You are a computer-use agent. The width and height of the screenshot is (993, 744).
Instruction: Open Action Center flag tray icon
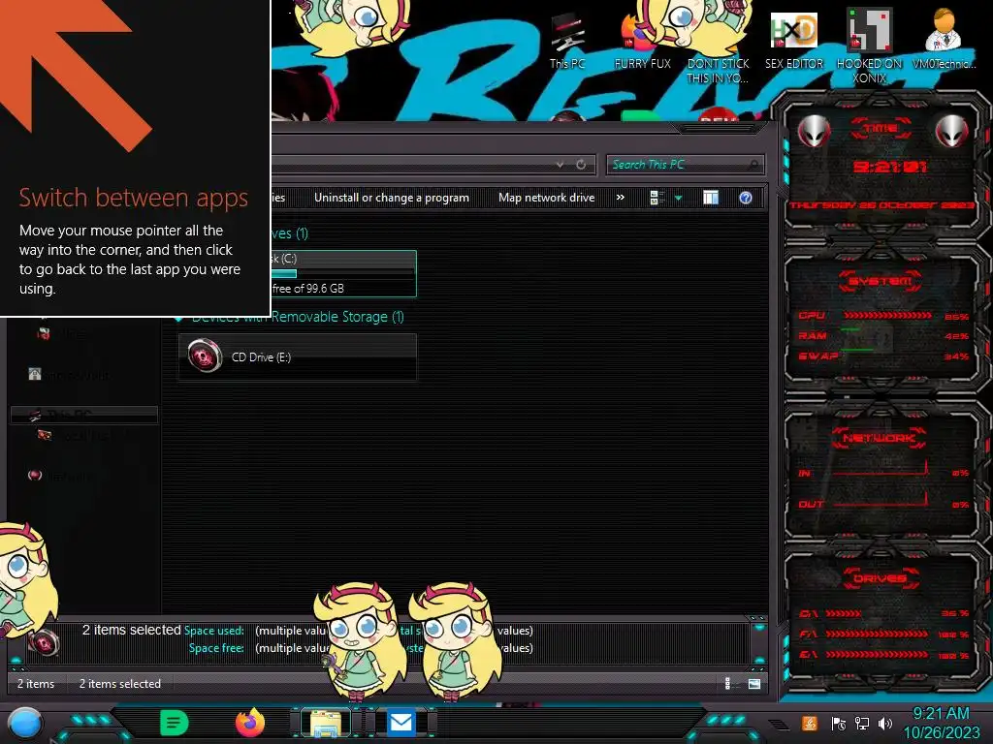click(x=839, y=723)
